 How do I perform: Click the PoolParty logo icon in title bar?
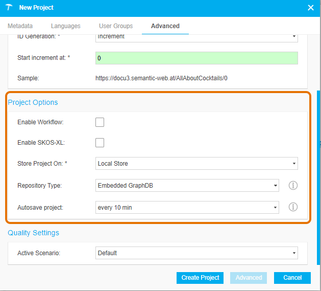point(9,8)
